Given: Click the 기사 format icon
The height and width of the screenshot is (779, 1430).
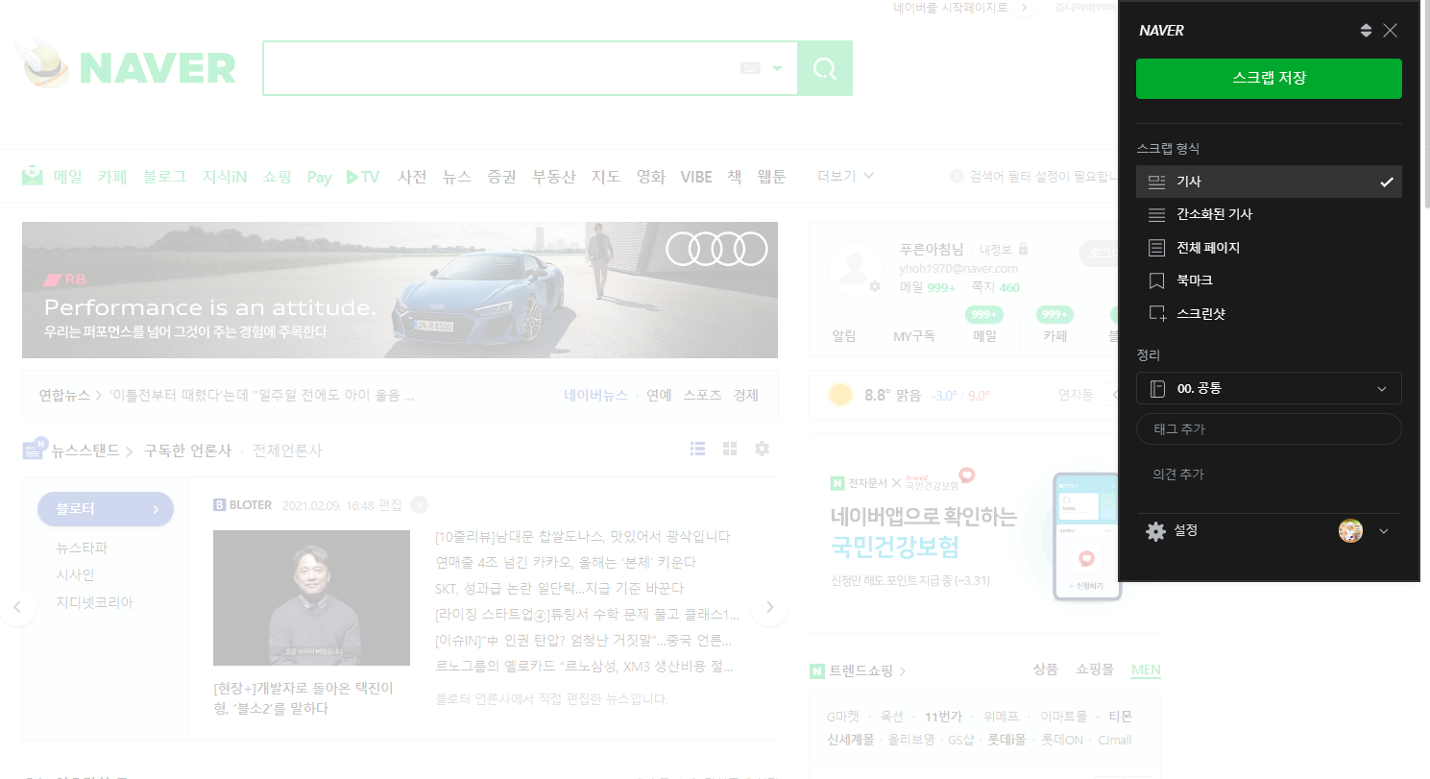Looking at the screenshot, I should [1157, 182].
